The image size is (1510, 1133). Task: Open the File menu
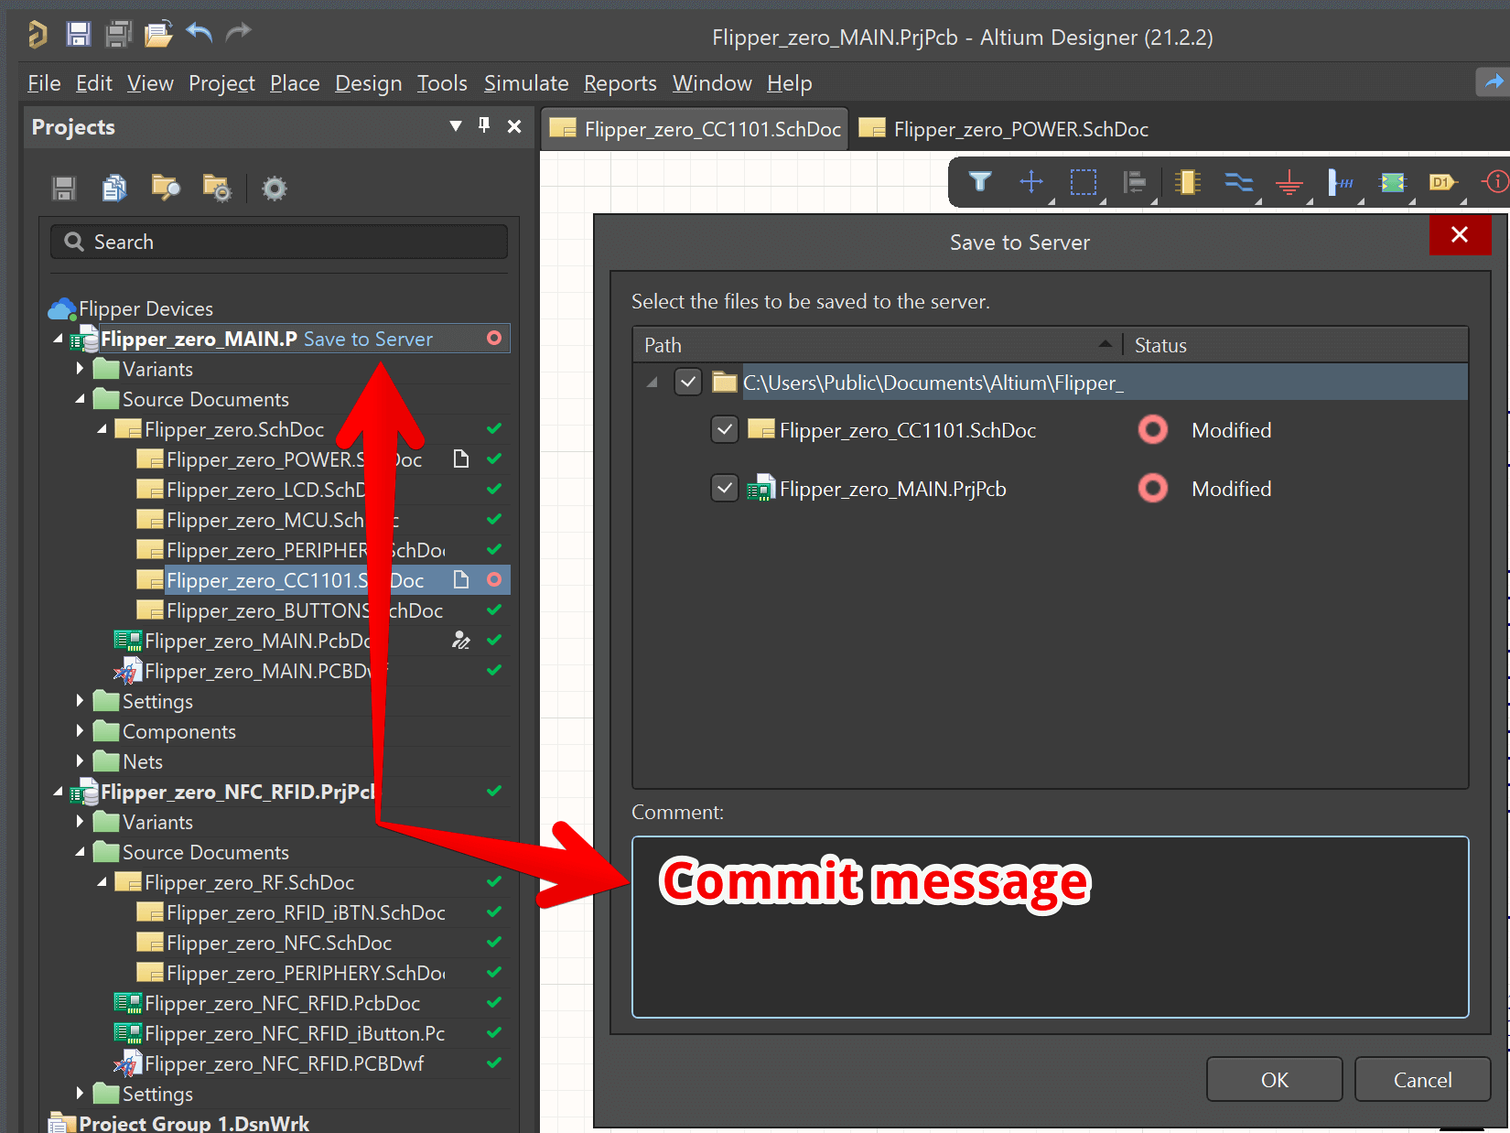(44, 83)
